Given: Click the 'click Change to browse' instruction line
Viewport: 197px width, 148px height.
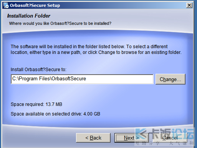Looking at the screenshot, I should tap(96, 52).
